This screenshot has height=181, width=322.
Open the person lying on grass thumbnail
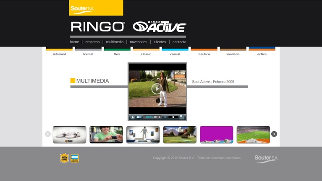tap(180, 134)
